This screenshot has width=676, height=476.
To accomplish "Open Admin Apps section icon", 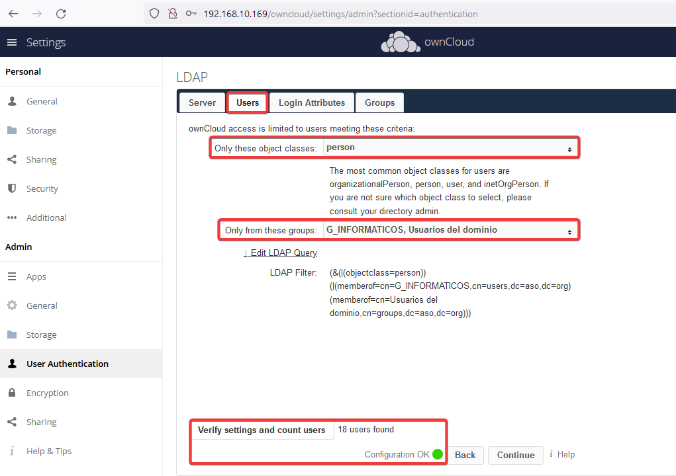I will coord(12,276).
